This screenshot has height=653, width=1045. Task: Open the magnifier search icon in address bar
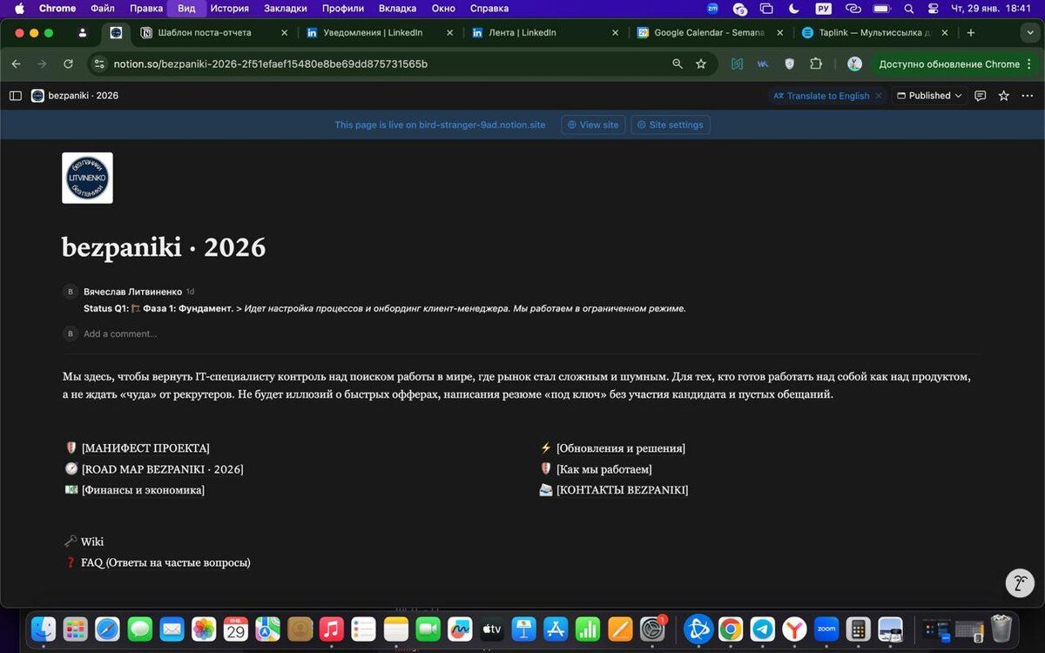point(677,64)
